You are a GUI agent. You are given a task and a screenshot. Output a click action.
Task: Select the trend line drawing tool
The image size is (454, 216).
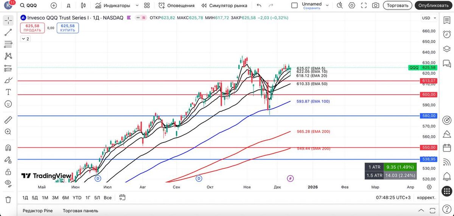[x=8, y=33]
